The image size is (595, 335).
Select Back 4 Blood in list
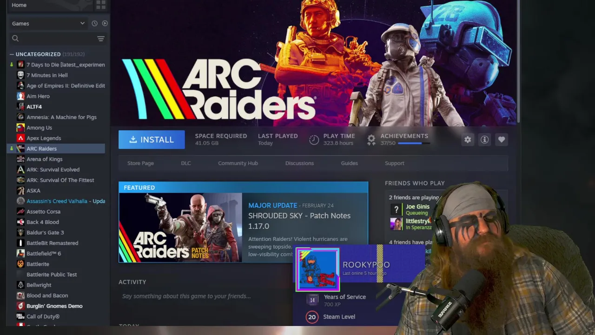(43, 222)
